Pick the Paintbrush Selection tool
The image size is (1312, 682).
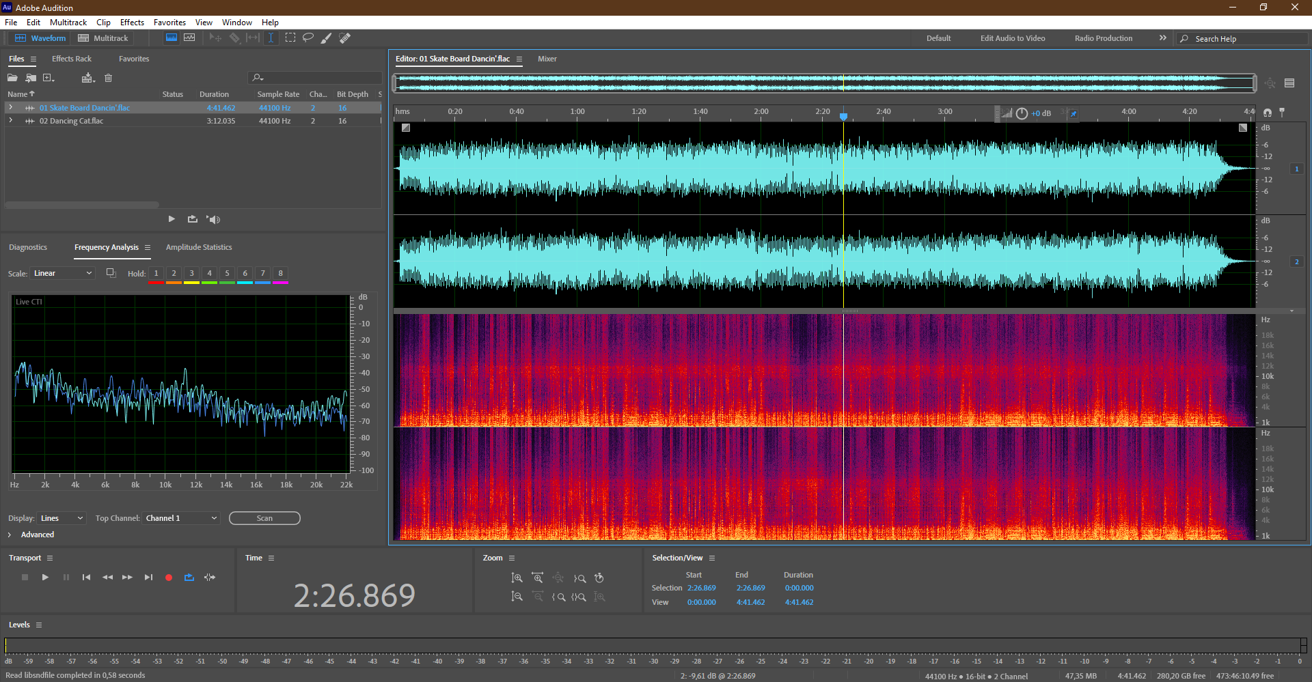(327, 38)
